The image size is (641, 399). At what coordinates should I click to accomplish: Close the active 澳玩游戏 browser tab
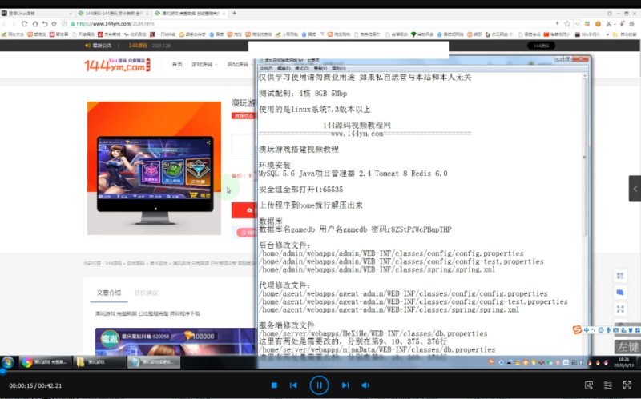(x=224, y=14)
